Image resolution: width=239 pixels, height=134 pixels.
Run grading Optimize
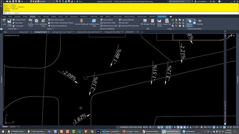pos(200,22)
